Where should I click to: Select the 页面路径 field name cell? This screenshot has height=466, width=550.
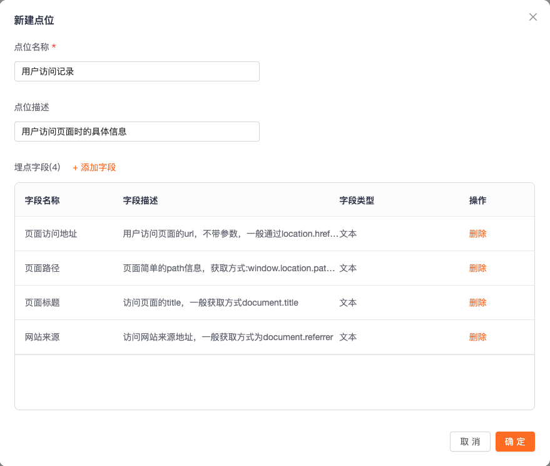tap(42, 268)
